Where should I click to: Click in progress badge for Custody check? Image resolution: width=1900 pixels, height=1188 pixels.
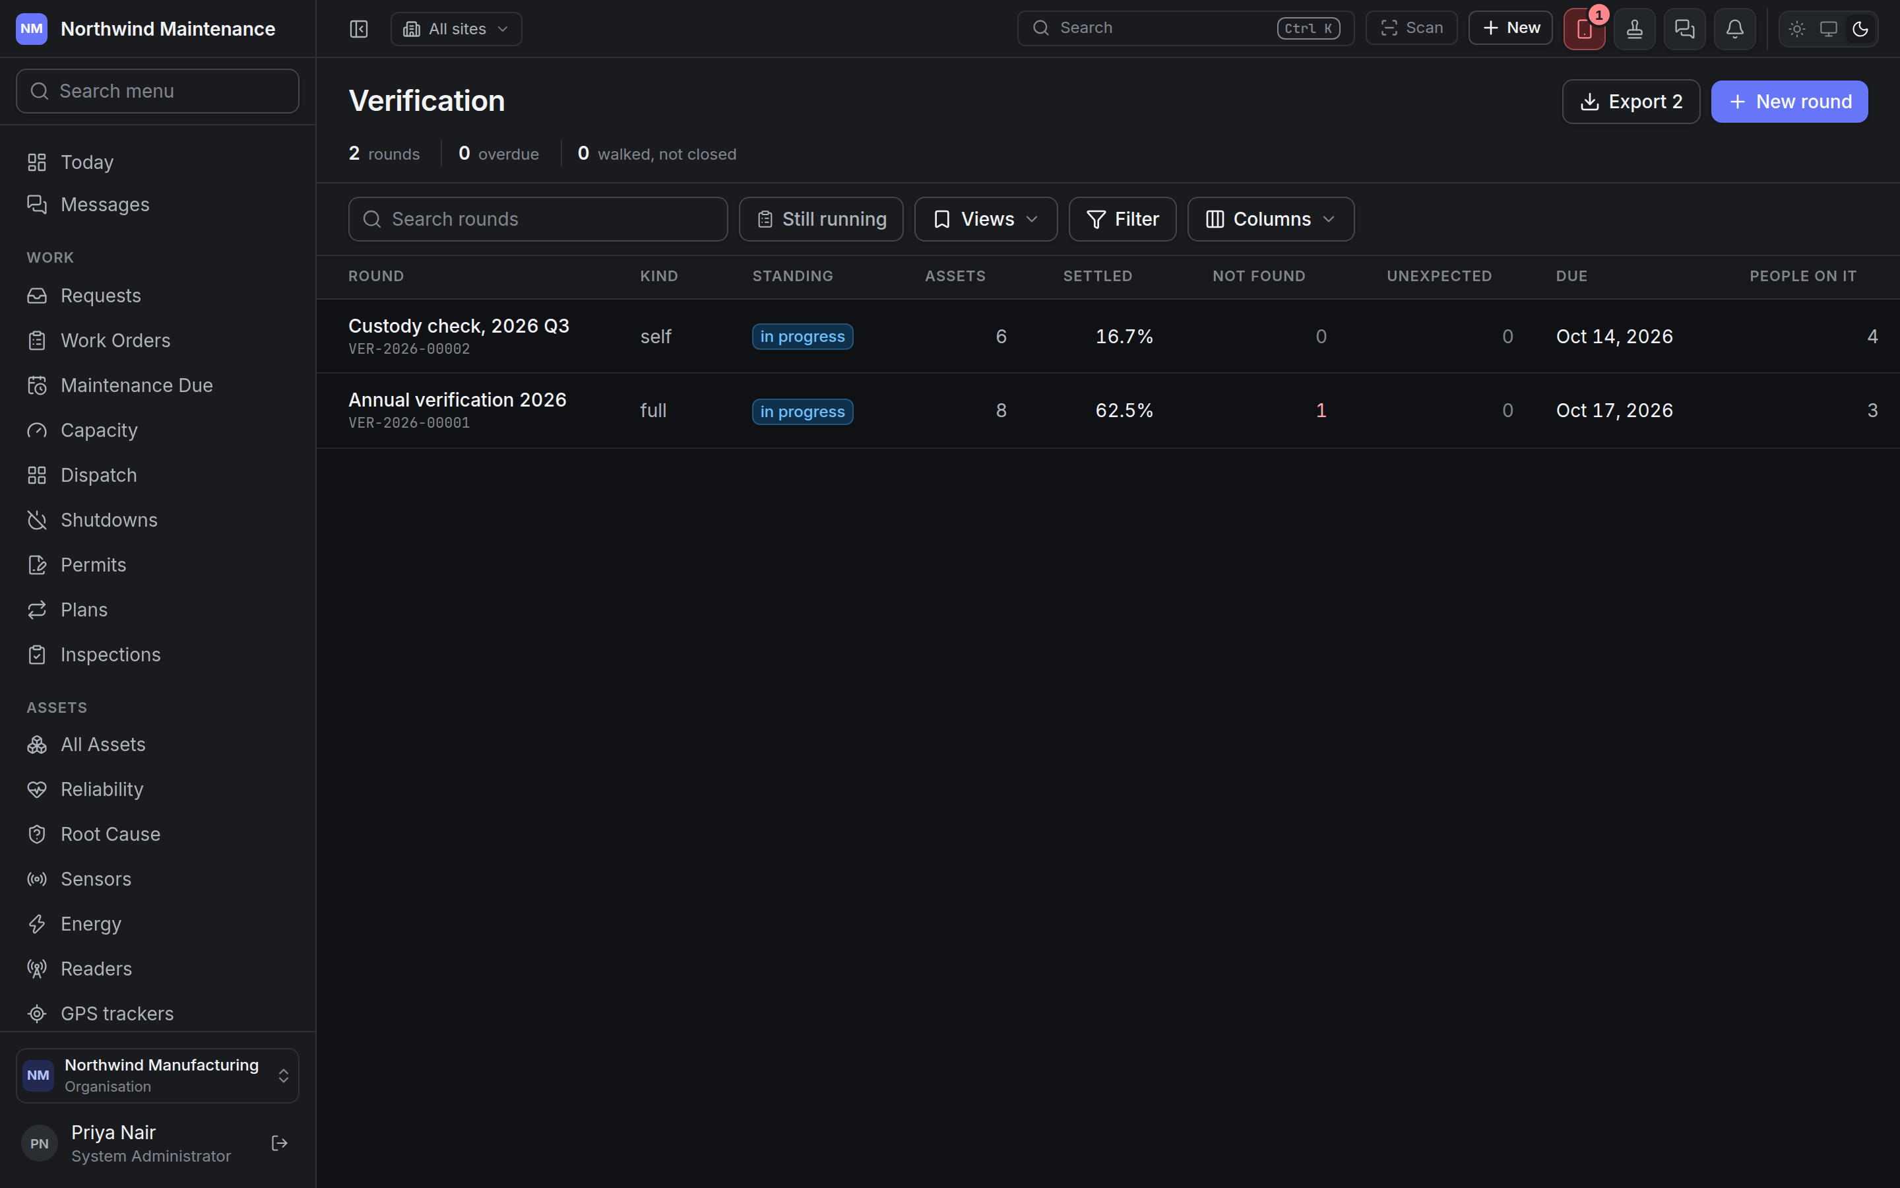pos(802,337)
